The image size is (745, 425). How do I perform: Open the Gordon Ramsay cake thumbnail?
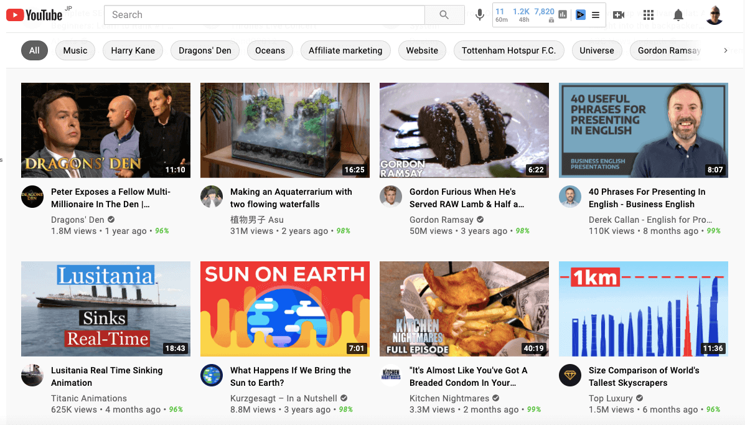pyautogui.click(x=464, y=130)
